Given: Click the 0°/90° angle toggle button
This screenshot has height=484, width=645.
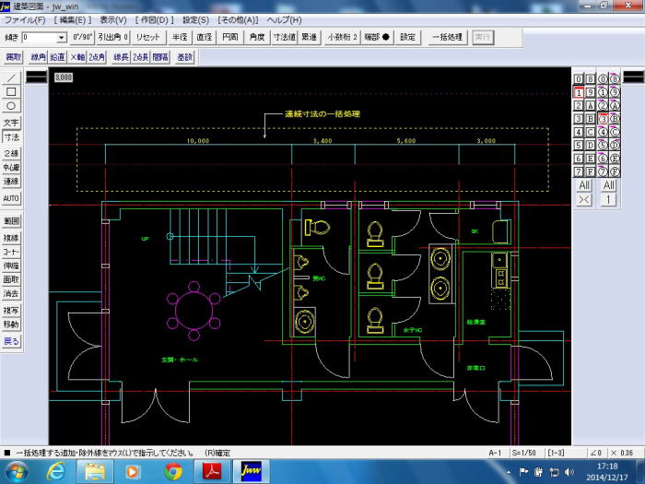Looking at the screenshot, I should (x=82, y=38).
